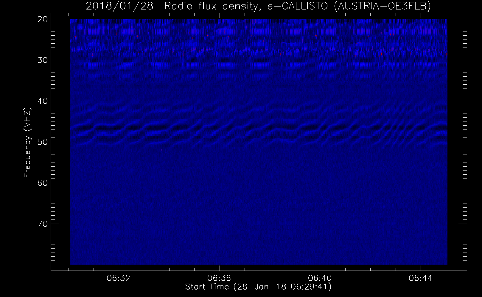
Task: Click the 30 frequency tick label
Action: [43, 60]
